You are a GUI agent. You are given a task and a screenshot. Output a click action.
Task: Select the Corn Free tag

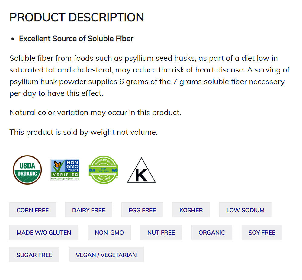[x=33, y=210]
